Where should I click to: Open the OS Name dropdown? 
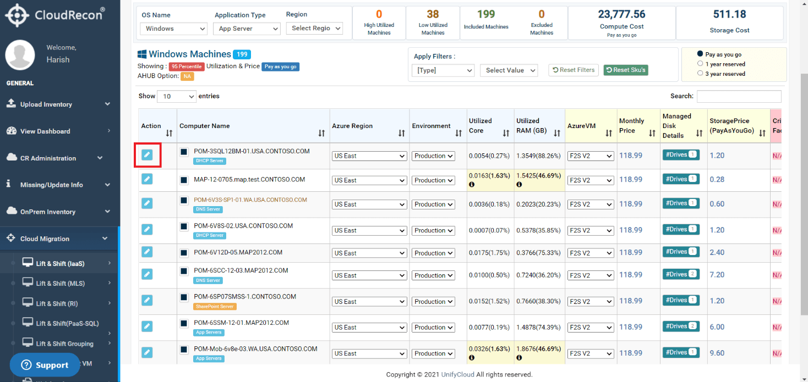tap(173, 29)
